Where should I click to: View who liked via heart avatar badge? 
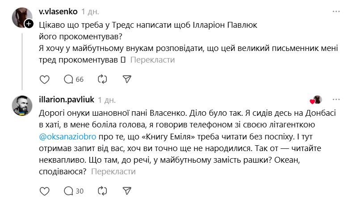coord(315,100)
